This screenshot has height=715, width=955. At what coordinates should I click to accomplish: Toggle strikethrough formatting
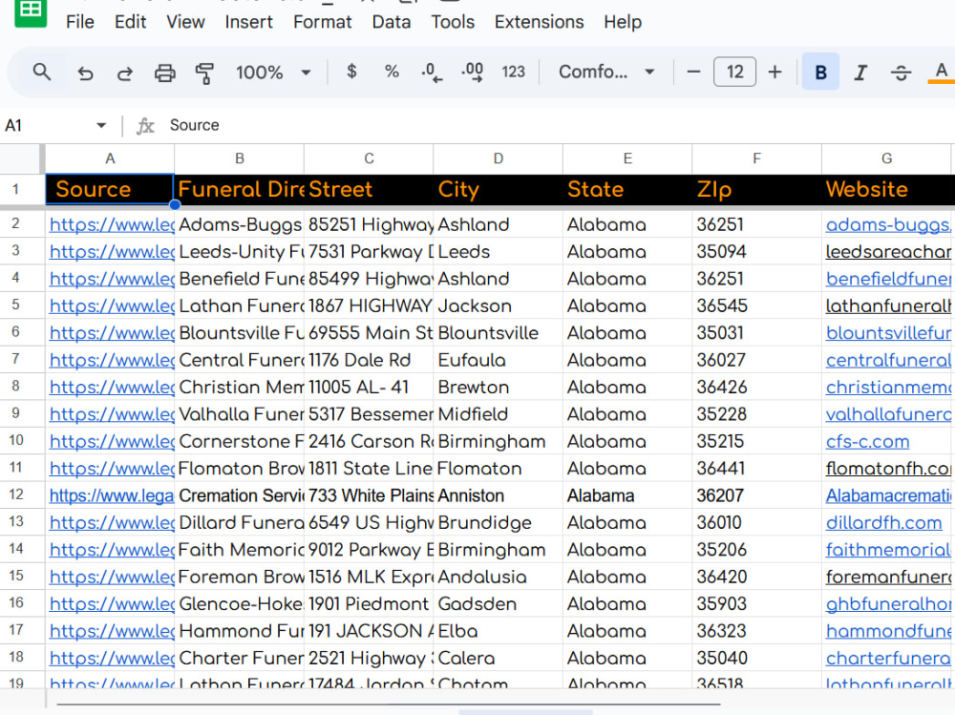pos(901,73)
